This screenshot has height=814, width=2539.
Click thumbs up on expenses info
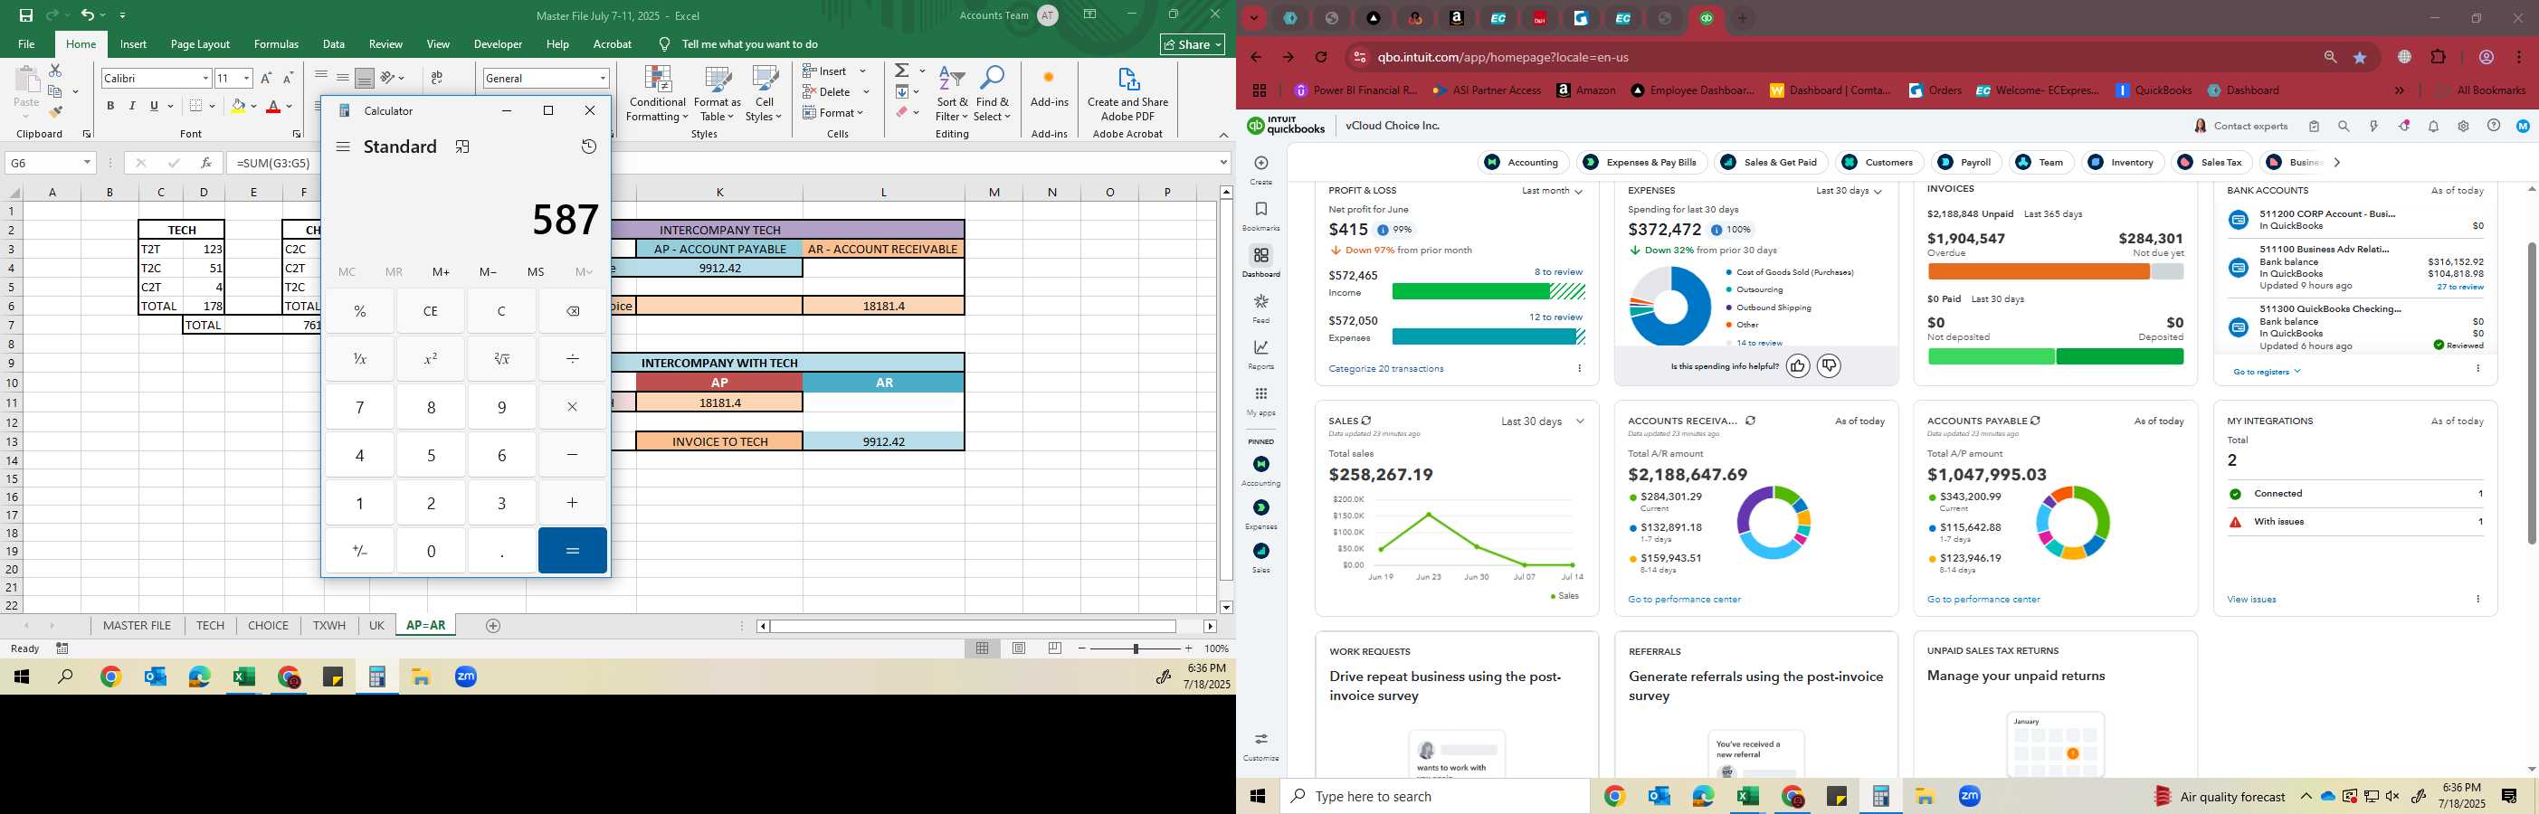click(x=1798, y=366)
